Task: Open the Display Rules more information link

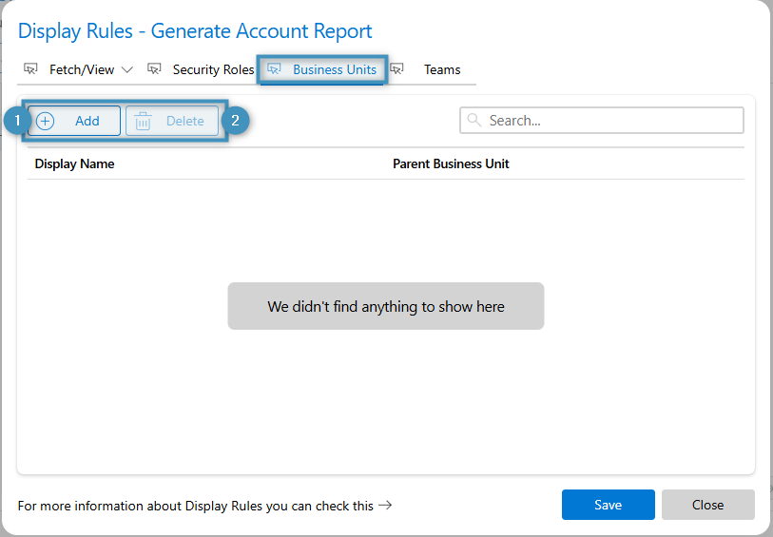Action: click(x=195, y=506)
